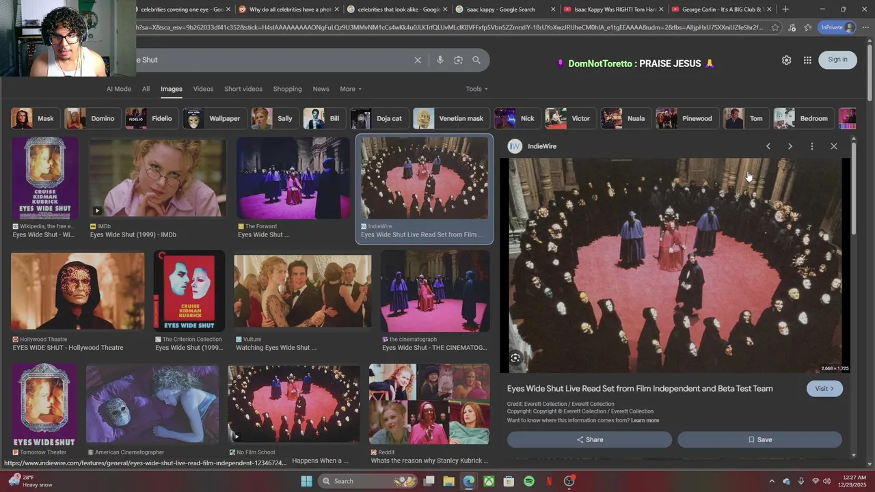Filter by Venetian mask chip

click(450, 118)
